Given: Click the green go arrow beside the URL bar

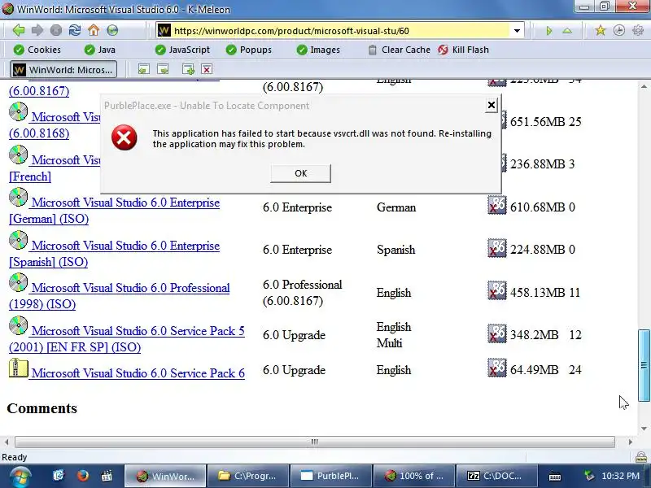Looking at the screenshot, I should [548, 31].
